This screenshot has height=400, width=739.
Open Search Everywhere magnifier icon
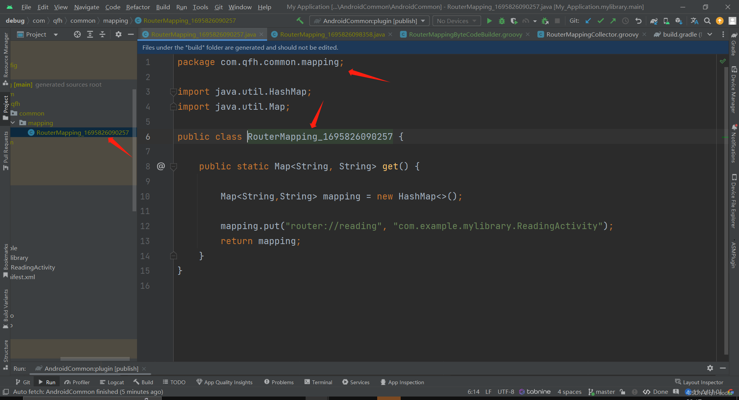[707, 21]
